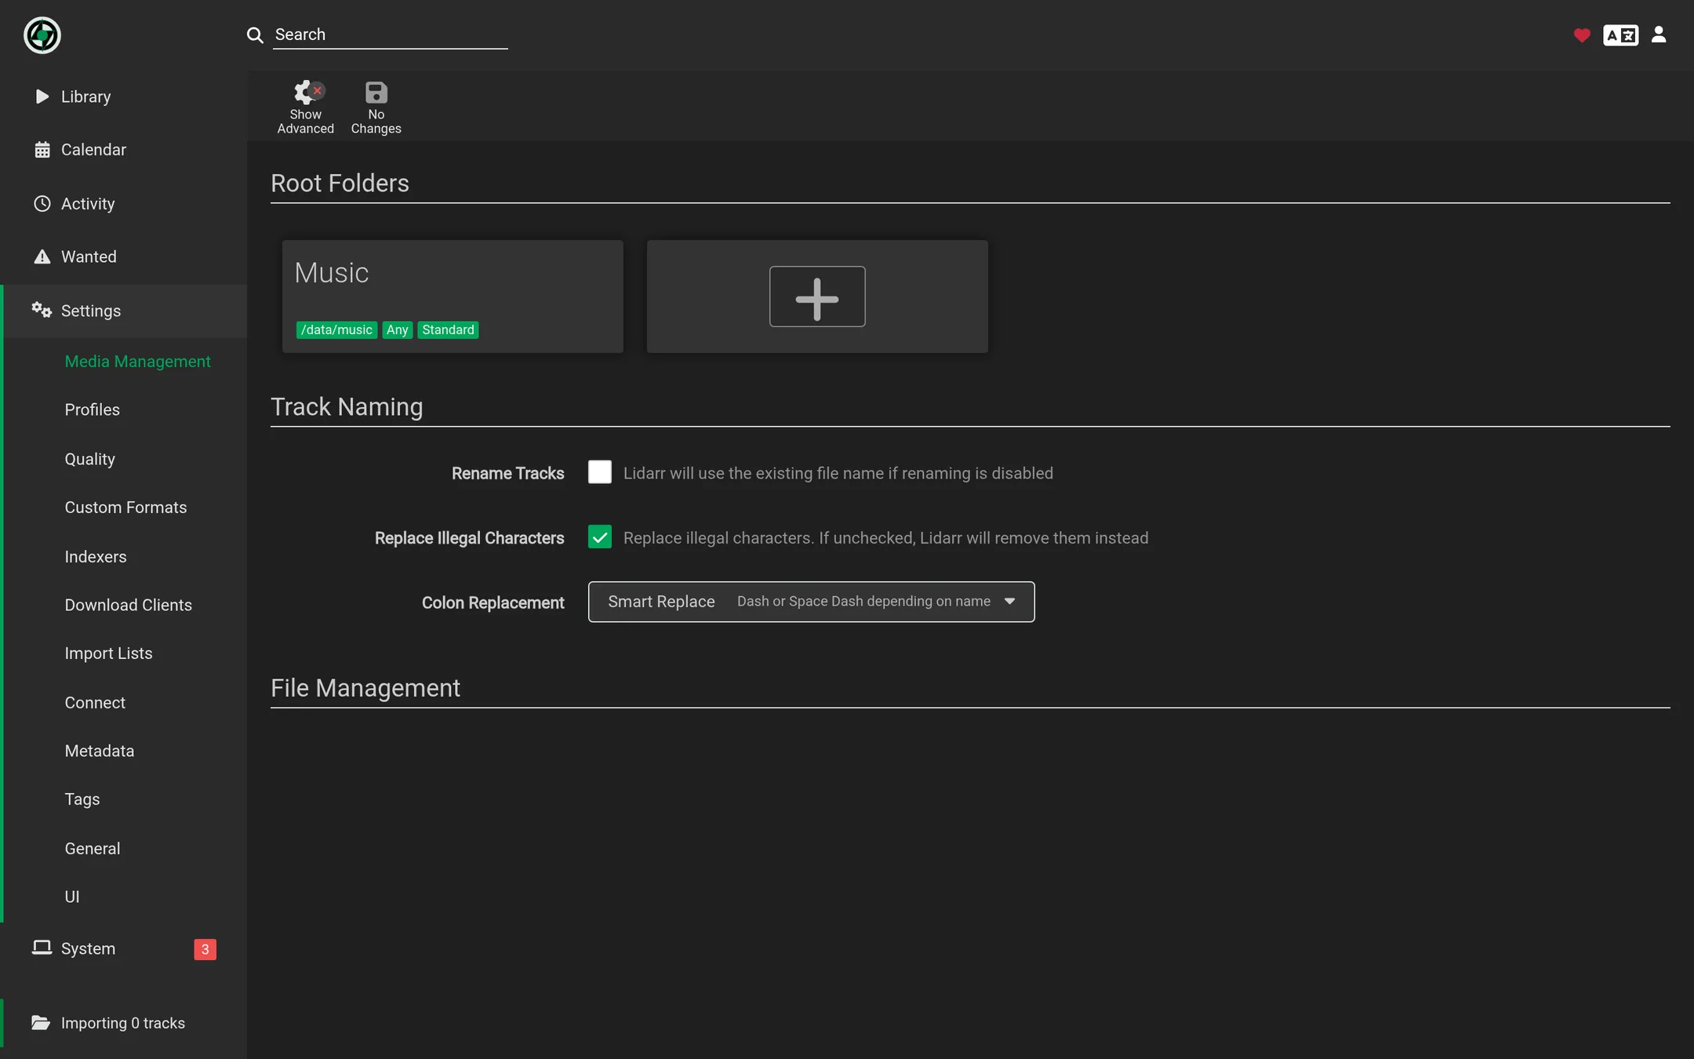Click the Any quality profile tag

coord(397,330)
